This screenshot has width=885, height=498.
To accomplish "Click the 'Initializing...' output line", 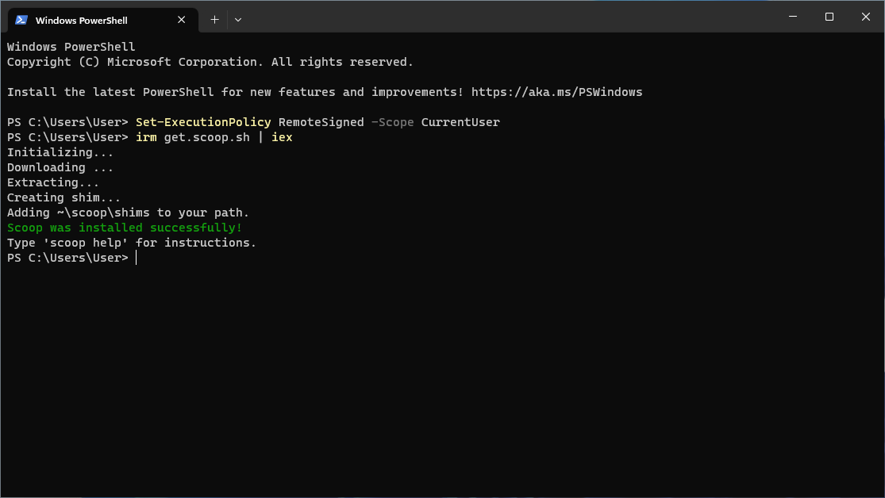I will click(60, 152).
